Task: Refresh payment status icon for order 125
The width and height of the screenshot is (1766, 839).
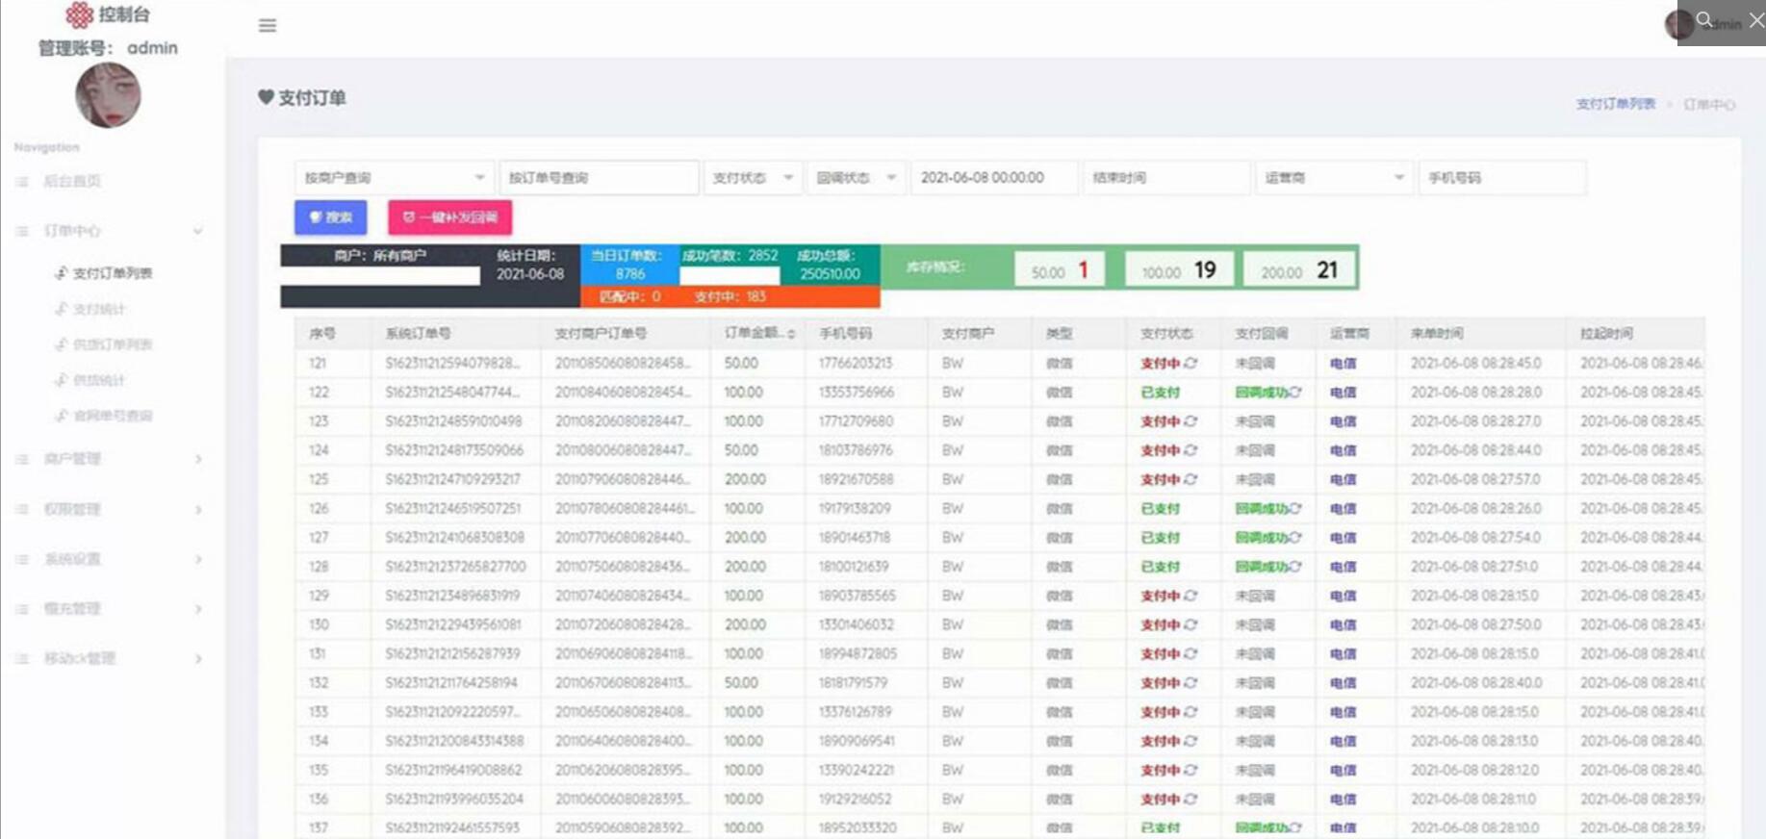Action: tap(1190, 479)
